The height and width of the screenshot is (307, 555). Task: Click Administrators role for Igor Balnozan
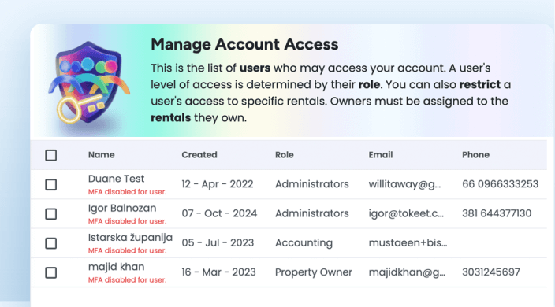point(312,213)
